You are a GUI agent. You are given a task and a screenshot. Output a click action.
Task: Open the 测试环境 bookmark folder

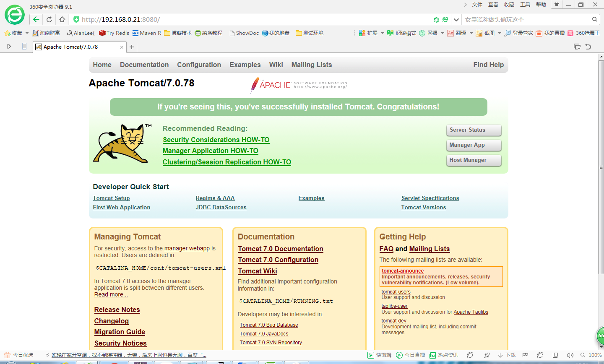310,33
